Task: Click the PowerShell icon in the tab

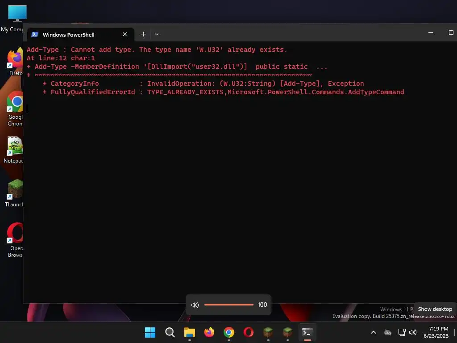Action: [x=35, y=34]
